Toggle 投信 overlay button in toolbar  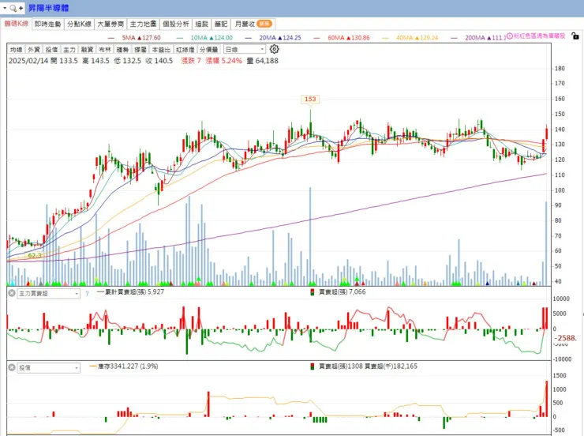pyautogui.click(x=51, y=49)
